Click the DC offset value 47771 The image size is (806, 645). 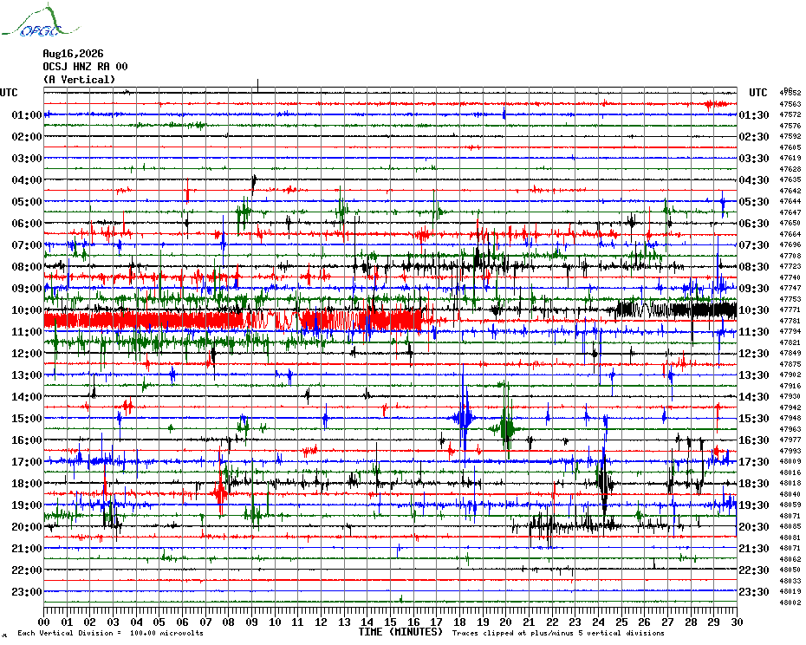coord(790,309)
